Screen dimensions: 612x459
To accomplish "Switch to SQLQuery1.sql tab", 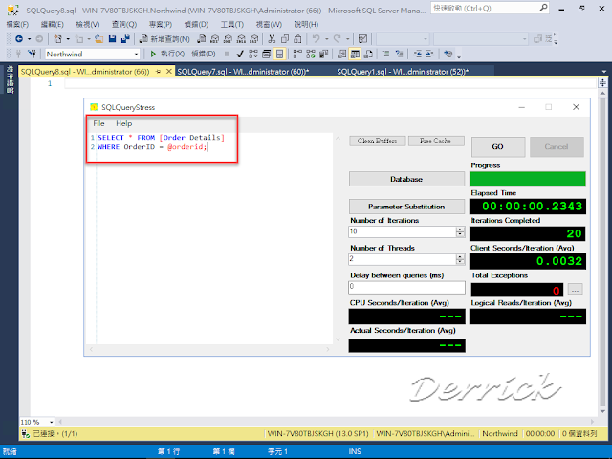I will coord(403,72).
